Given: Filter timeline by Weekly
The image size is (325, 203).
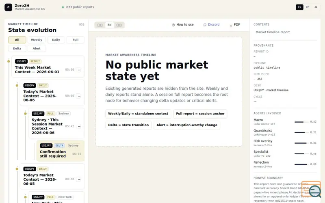Looking at the screenshot, I should 37,40.
